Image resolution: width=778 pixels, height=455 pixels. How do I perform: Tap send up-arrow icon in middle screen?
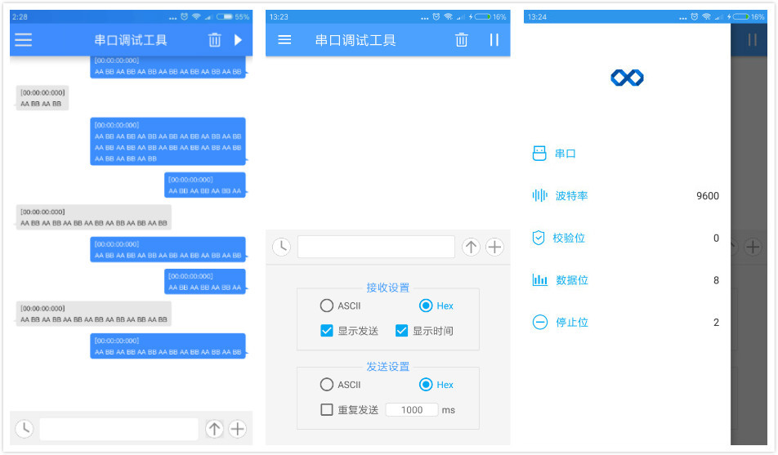(471, 247)
